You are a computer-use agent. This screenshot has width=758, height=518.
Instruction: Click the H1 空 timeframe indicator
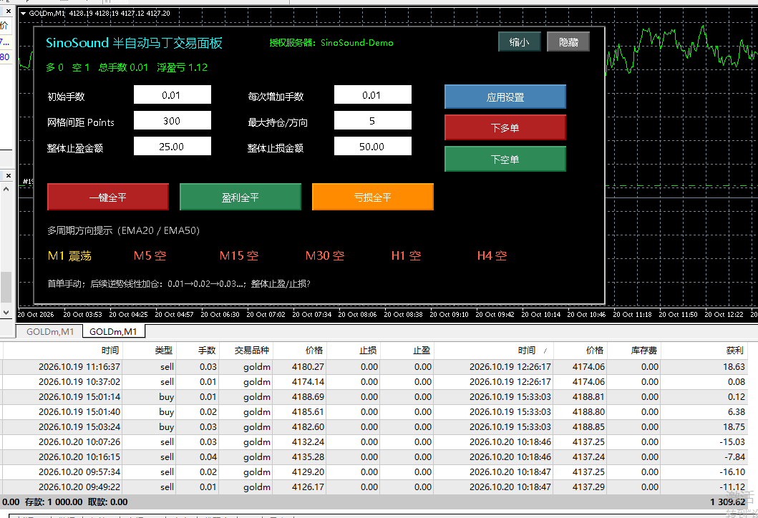[406, 255]
